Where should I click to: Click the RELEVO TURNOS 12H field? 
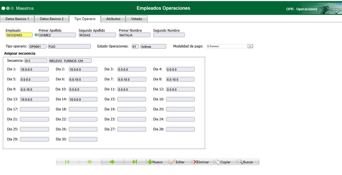(x=70, y=61)
